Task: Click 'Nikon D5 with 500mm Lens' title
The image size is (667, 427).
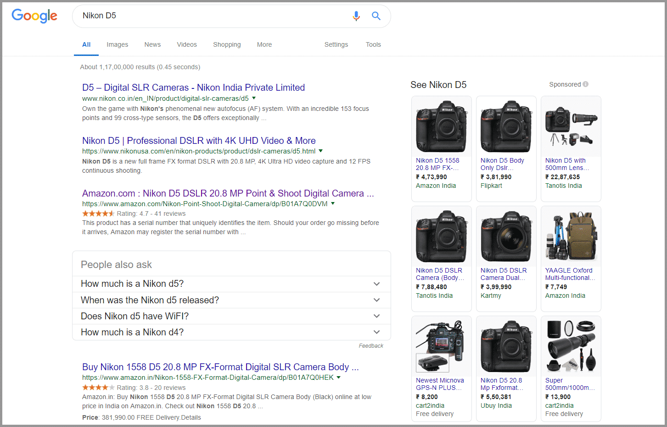Action: click(x=567, y=164)
